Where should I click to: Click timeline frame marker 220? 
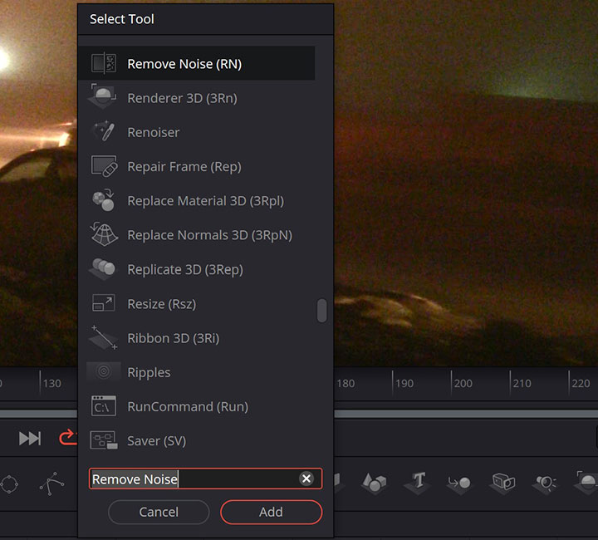point(581,383)
